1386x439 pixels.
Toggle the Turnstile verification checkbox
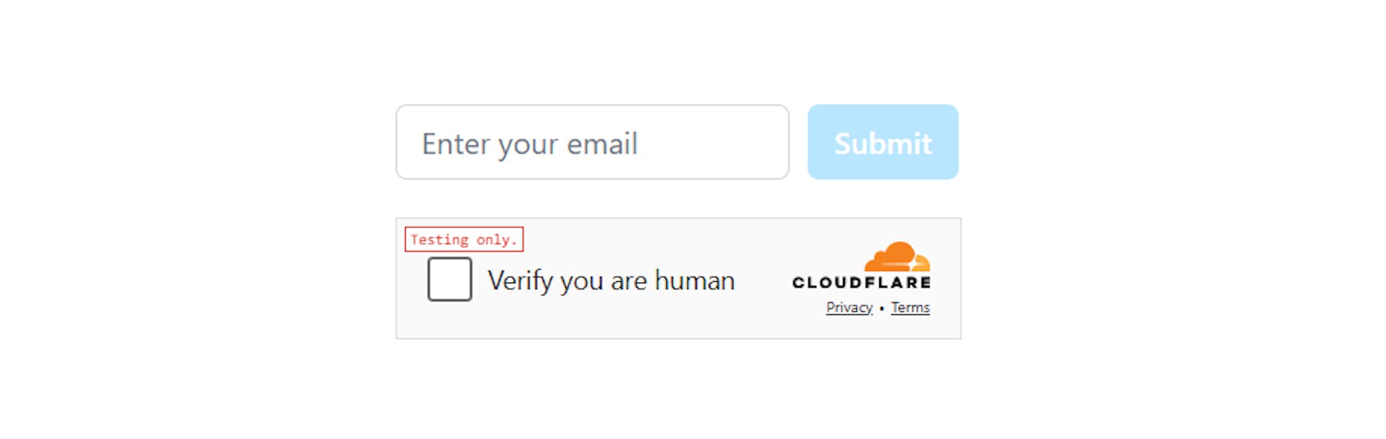pyautogui.click(x=449, y=279)
